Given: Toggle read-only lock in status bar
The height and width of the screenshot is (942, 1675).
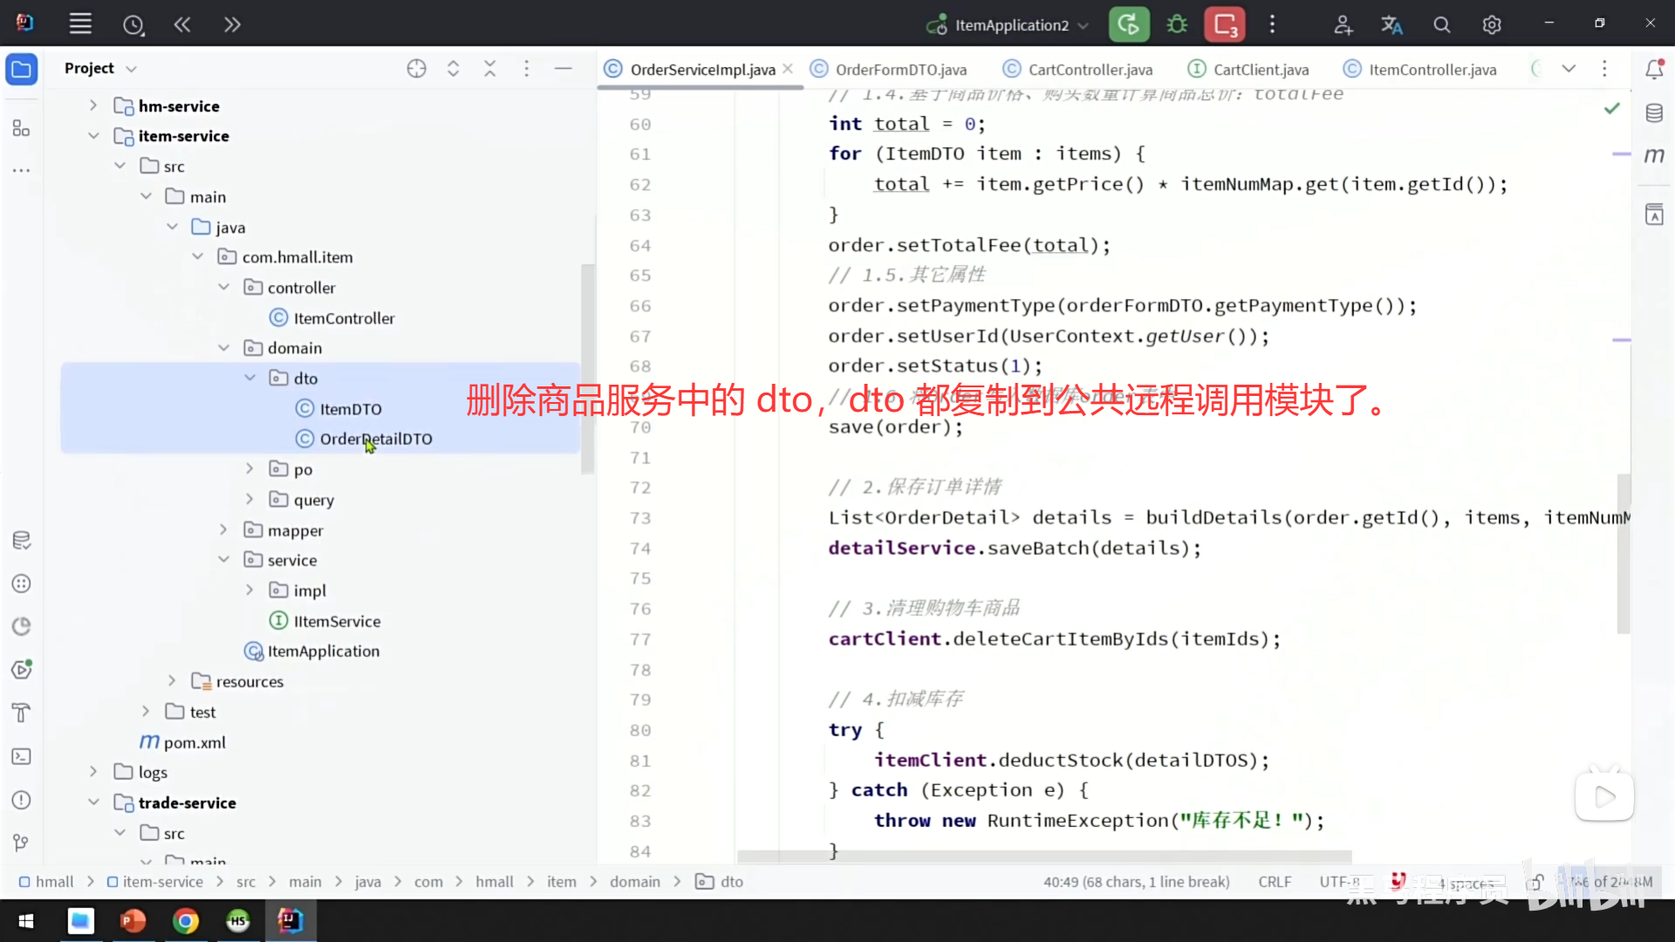Looking at the screenshot, I should (x=1536, y=882).
